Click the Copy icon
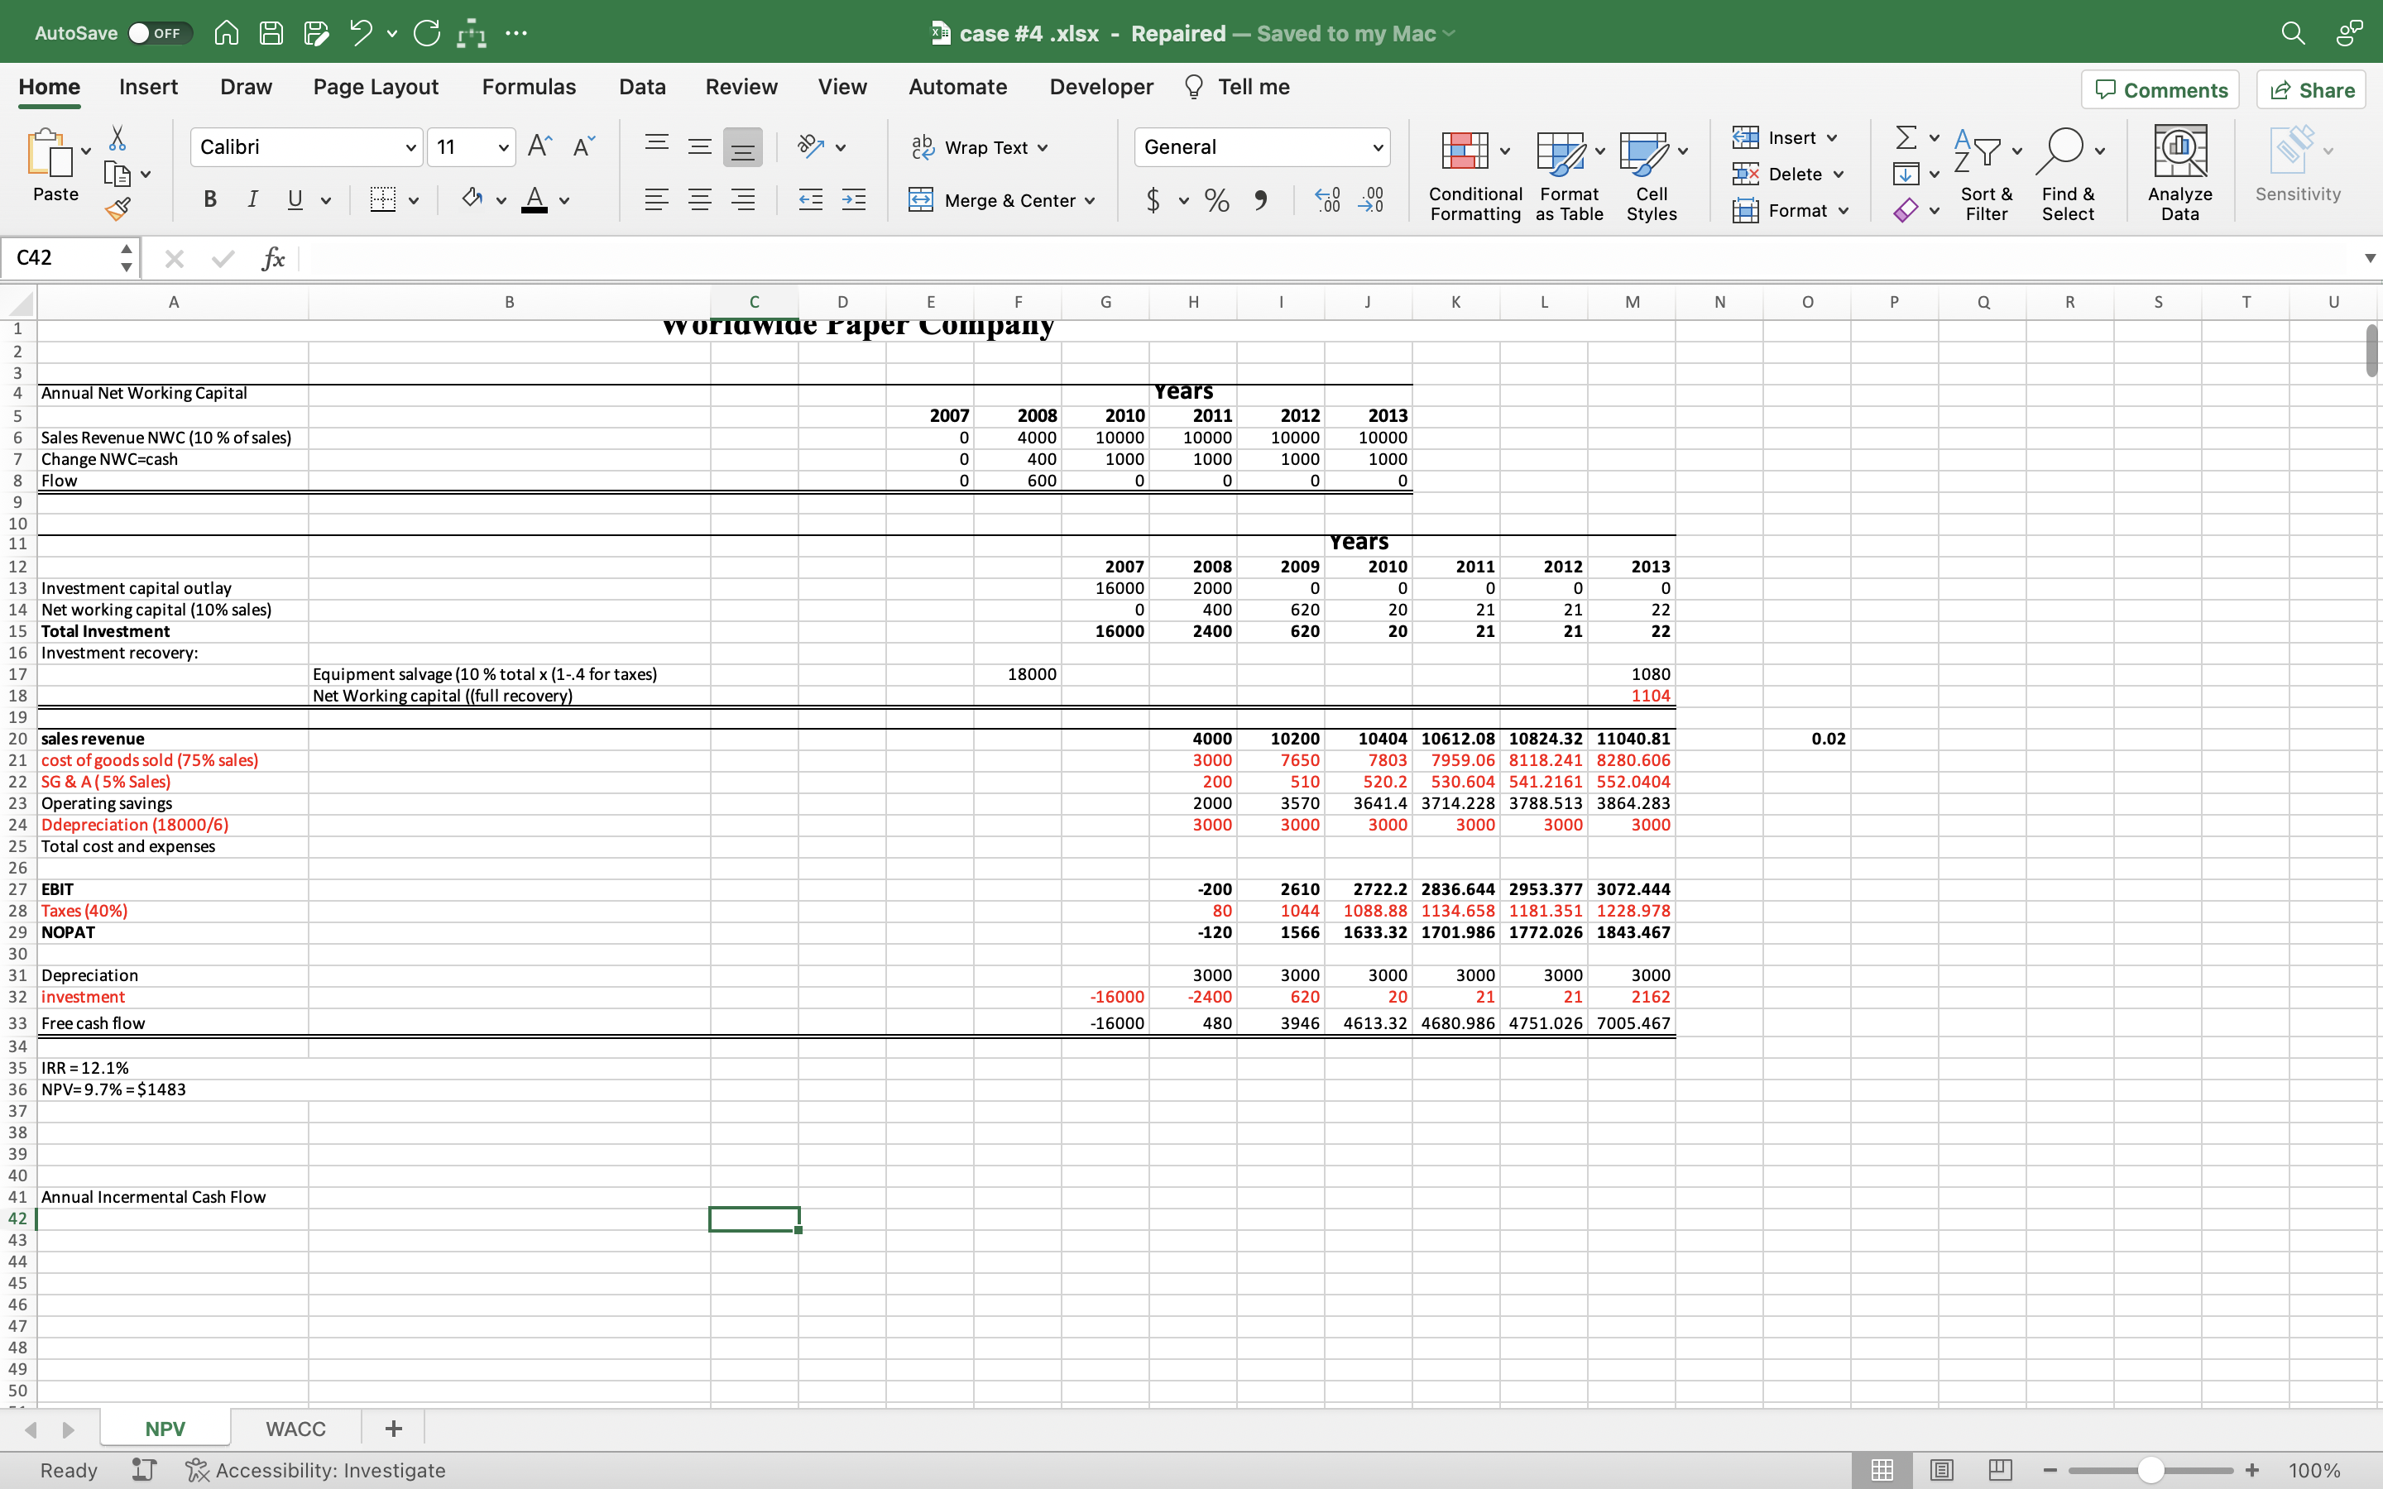 click(117, 175)
